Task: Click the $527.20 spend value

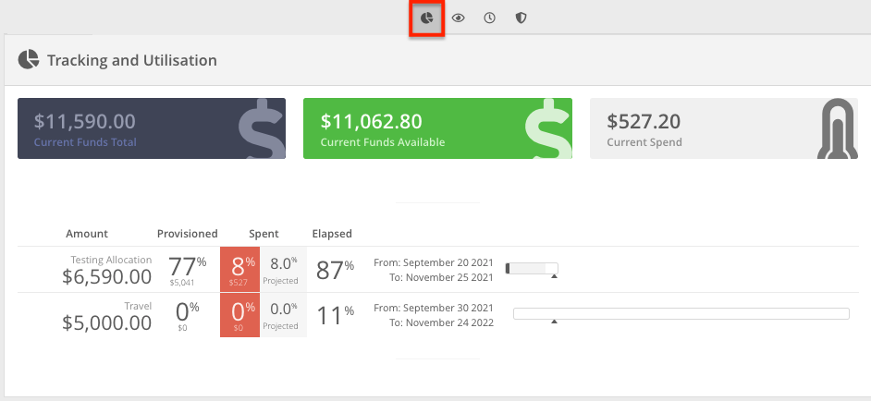Action: (644, 121)
